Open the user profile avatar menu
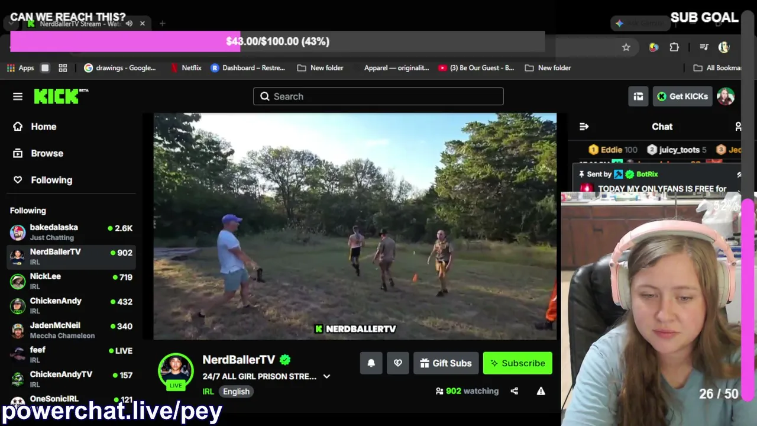This screenshot has width=757, height=426. [726, 96]
